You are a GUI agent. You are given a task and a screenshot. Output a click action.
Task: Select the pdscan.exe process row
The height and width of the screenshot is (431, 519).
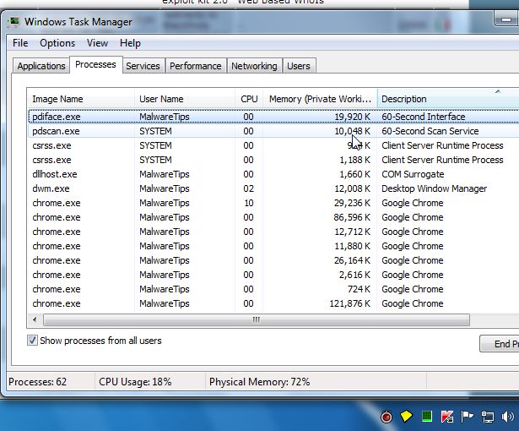[x=273, y=131]
